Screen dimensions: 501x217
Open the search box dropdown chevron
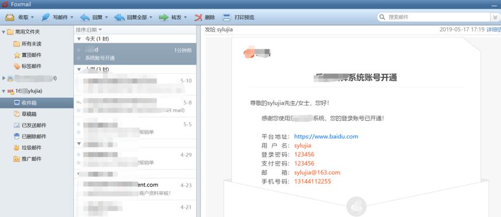[495, 17]
